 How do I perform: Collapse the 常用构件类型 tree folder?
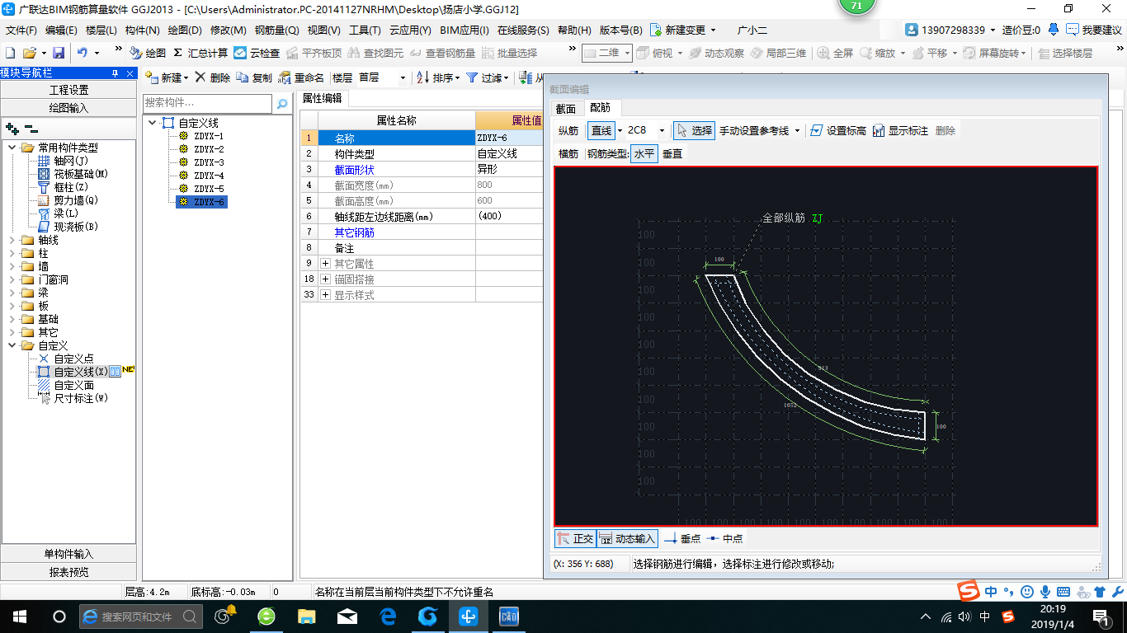pos(12,148)
